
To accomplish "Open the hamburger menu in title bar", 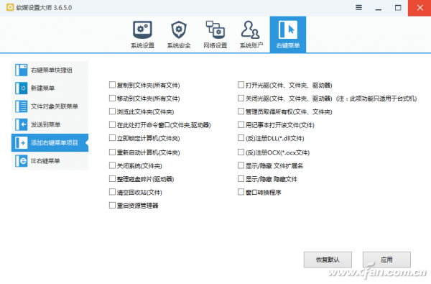I will coord(358,7).
